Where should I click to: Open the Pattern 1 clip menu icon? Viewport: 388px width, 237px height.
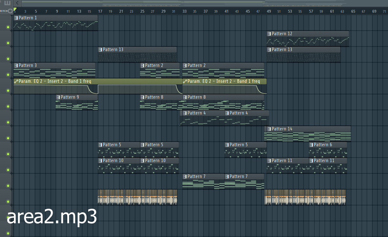pyautogui.click(x=16, y=18)
